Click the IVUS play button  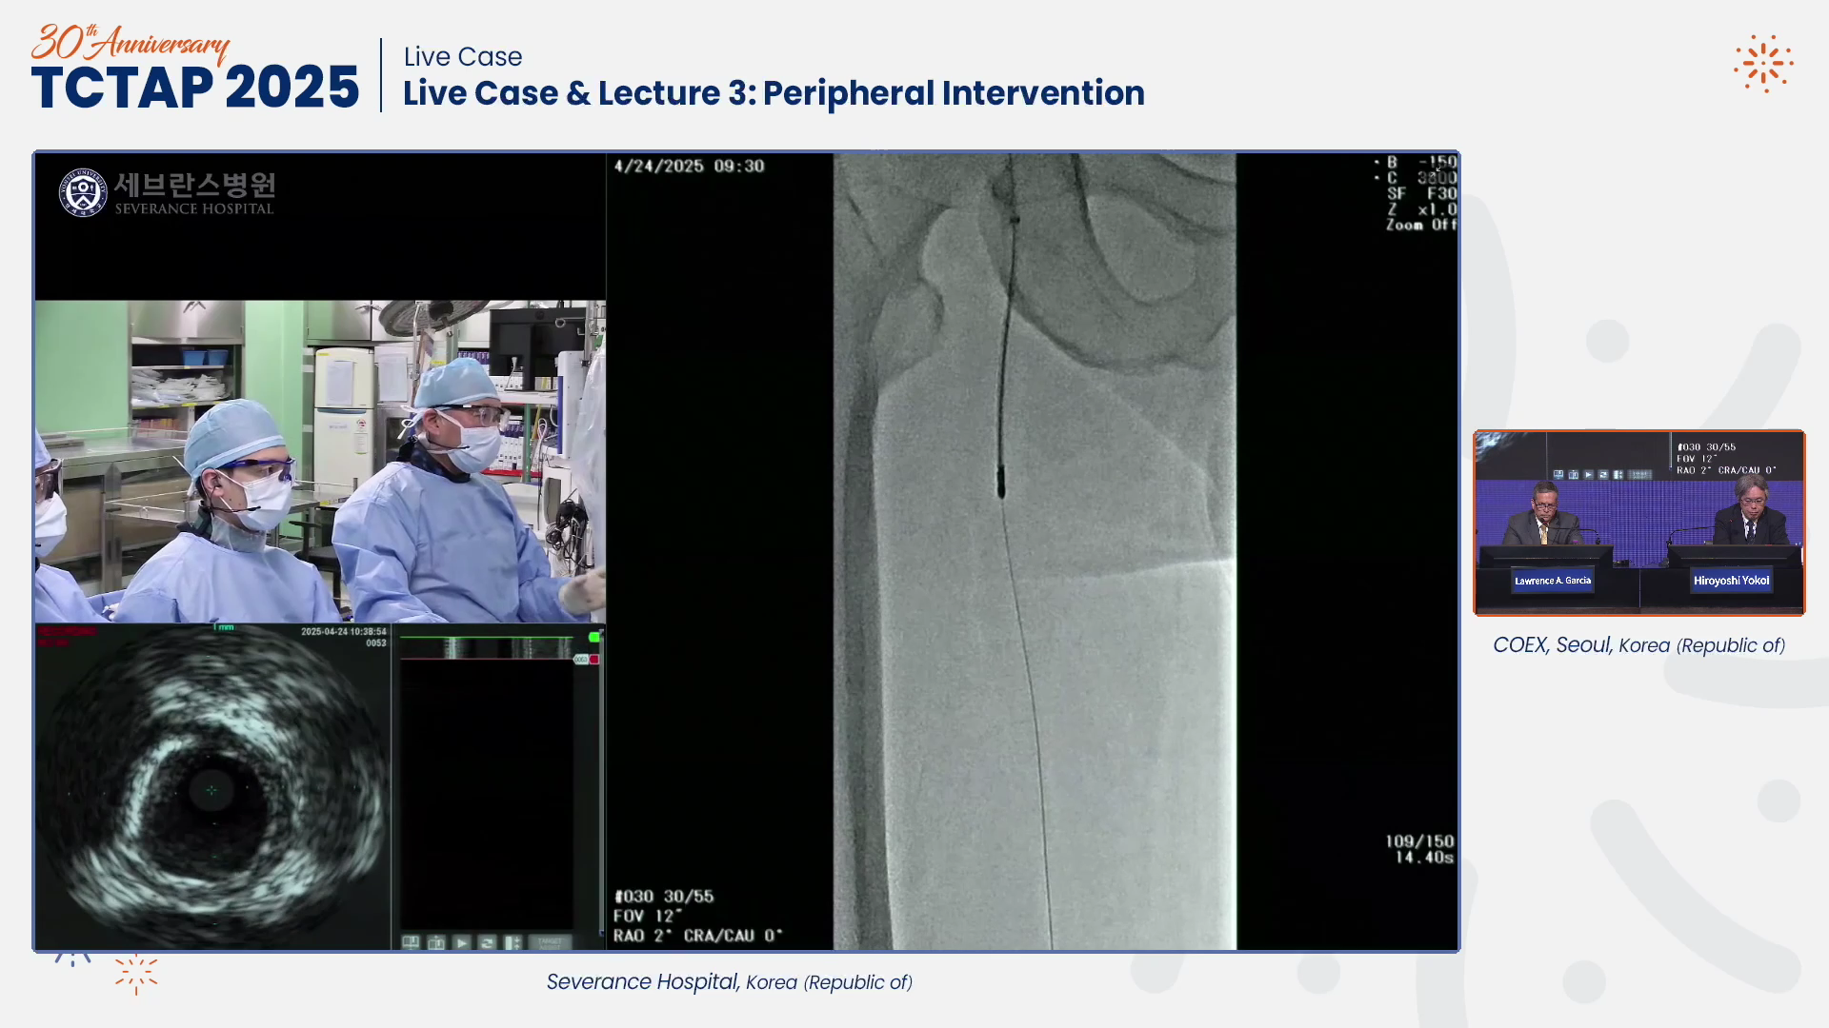(x=462, y=942)
